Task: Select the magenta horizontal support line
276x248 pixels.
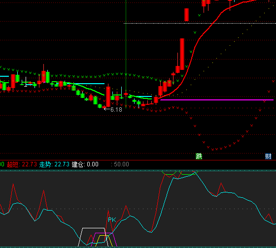Action: (217, 100)
